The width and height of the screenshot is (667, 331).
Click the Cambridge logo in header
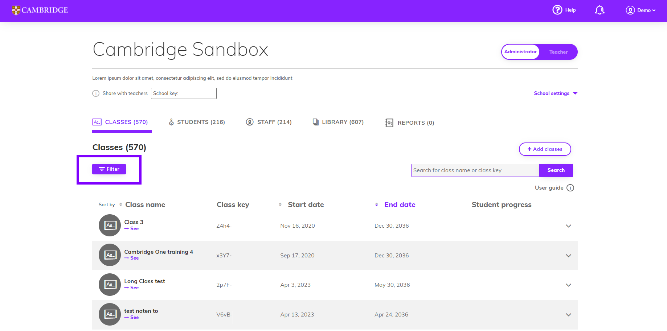tap(40, 10)
